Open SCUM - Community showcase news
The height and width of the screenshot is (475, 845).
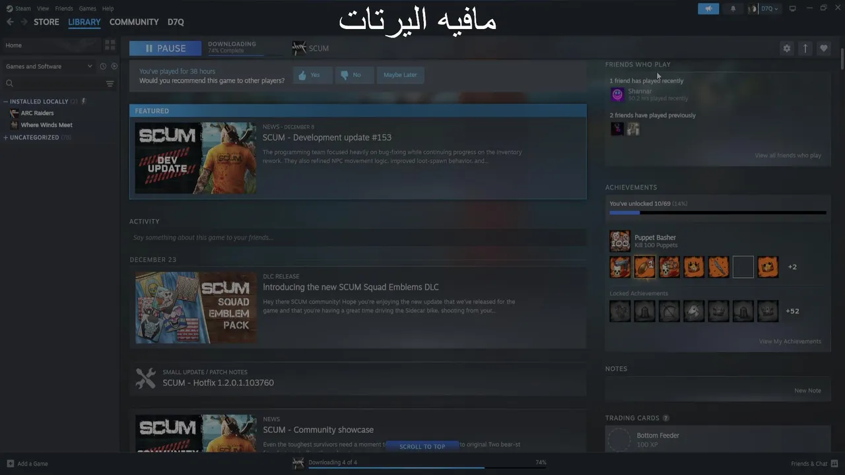pos(318,429)
